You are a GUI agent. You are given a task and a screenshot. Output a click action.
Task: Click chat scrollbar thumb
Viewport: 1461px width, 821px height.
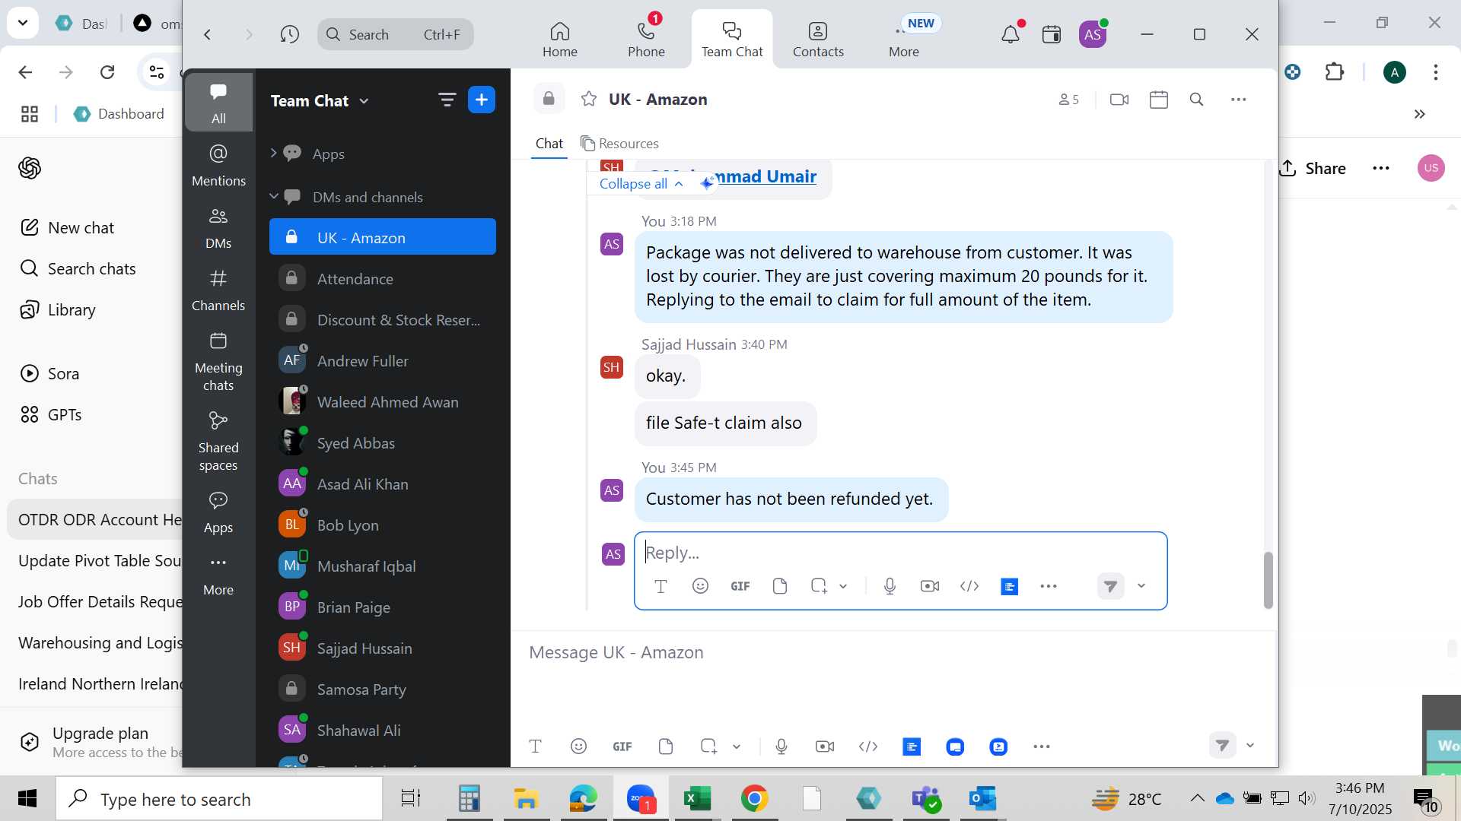(x=1268, y=580)
